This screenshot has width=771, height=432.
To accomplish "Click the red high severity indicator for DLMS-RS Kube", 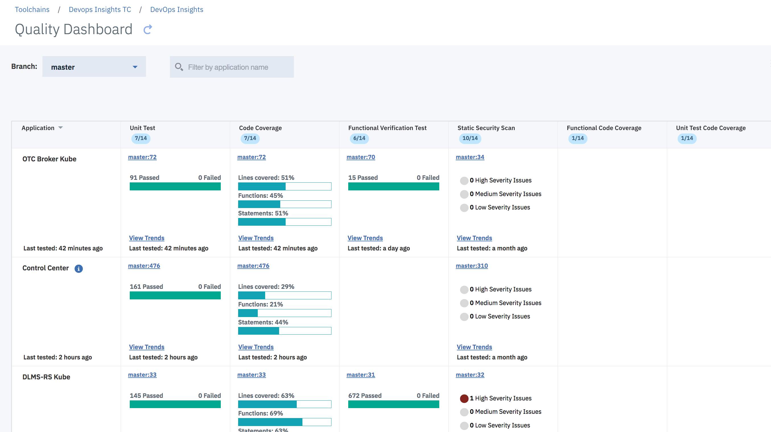I will pos(464,398).
